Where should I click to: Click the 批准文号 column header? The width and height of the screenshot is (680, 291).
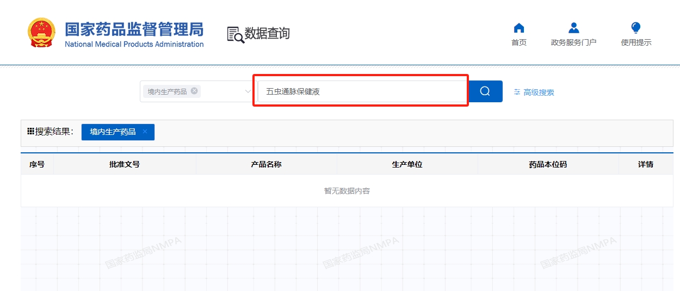[125, 164]
